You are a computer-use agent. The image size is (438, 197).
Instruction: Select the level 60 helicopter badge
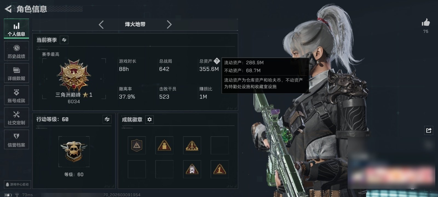[74, 152]
